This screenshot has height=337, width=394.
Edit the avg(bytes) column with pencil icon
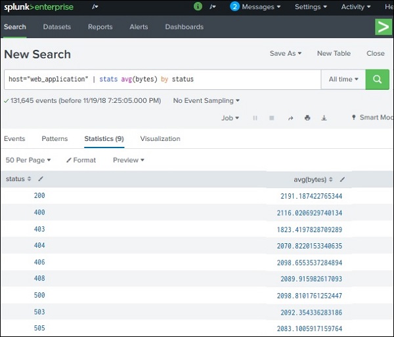pos(343,179)
